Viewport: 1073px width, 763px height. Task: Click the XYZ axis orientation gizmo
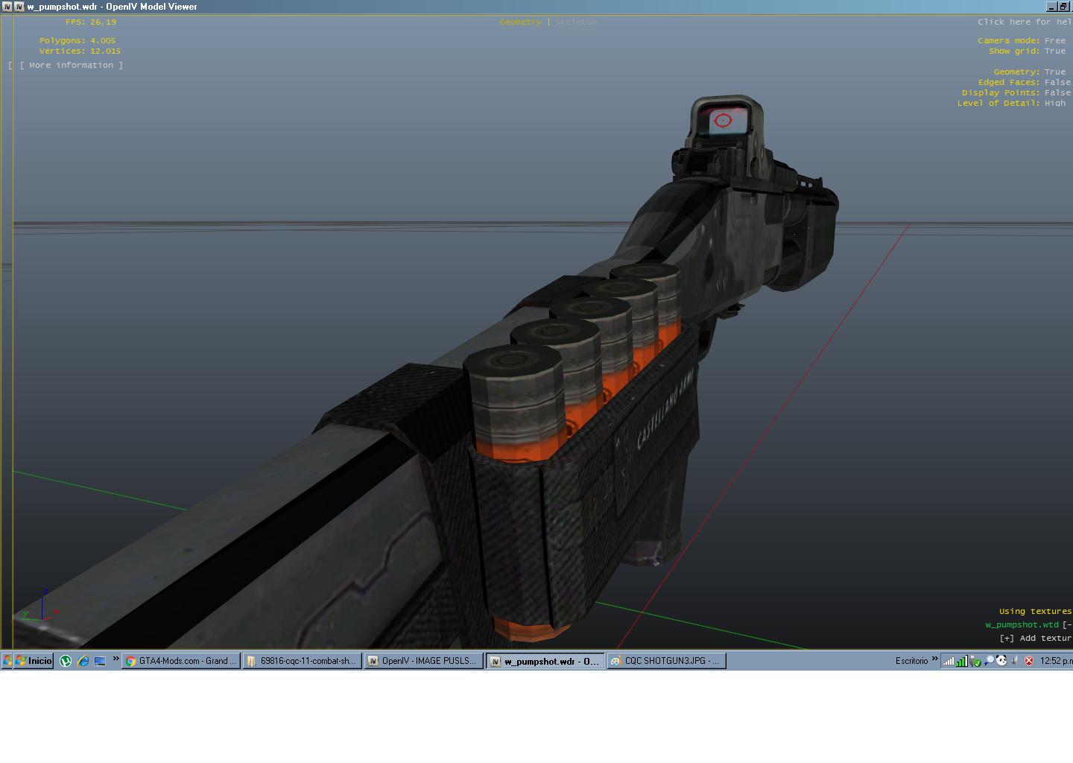tap(41, 605)
